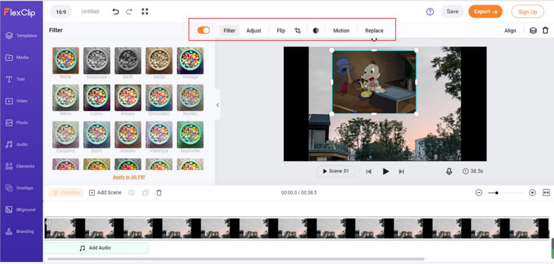Viewport: 554px width, 264px height.
Task: Duplicate the scene in timeline toolbar
Action: pyautogui.click(x=145, y=193)
